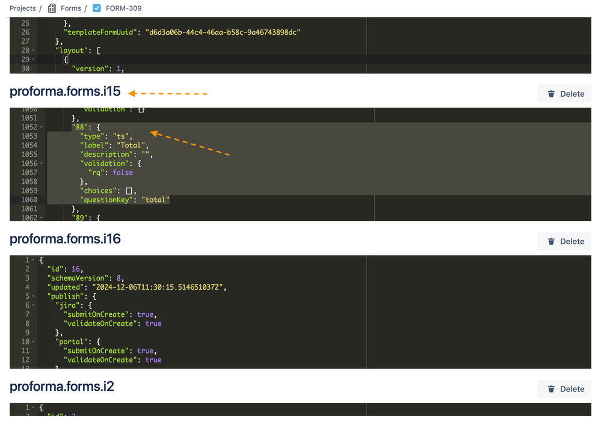Delete the proforma.forms.i16 property

coord(564,241)
